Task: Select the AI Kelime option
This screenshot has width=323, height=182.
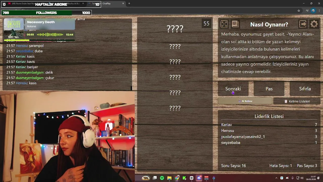Action: (245, 101)
